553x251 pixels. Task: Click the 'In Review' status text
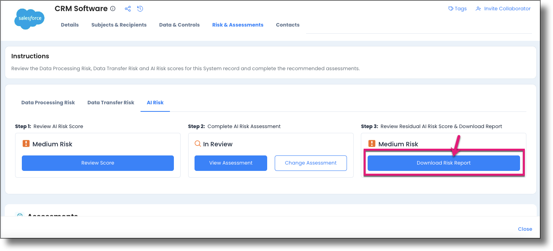[218, 144]
